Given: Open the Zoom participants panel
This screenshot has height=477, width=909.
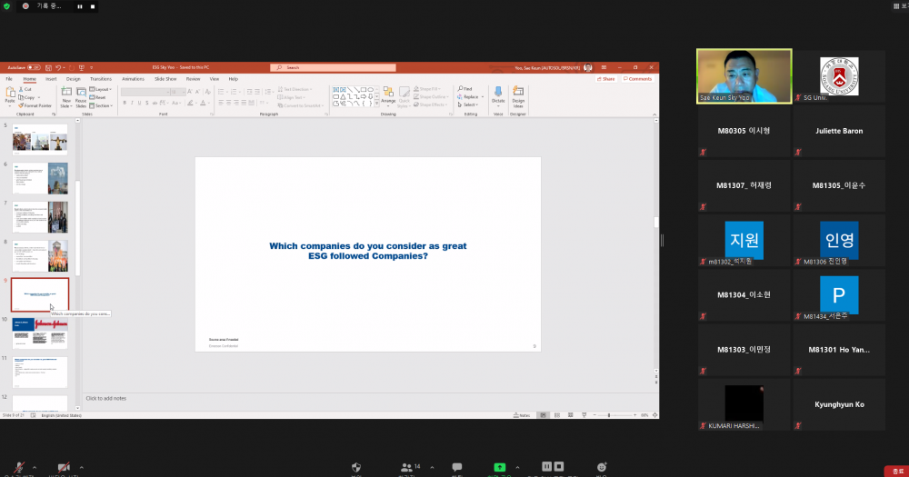Looking at the screenshot, I should 406,467.
